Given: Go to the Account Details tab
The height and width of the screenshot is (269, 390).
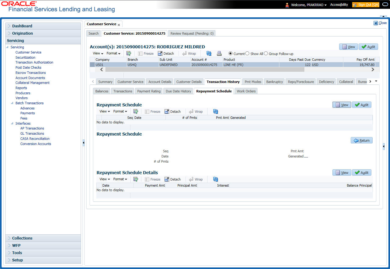Looking at the screenshot, I should 160,82.
